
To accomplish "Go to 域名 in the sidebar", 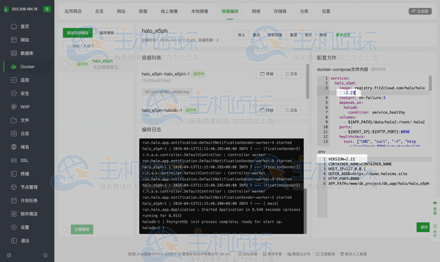I will 25,147.
